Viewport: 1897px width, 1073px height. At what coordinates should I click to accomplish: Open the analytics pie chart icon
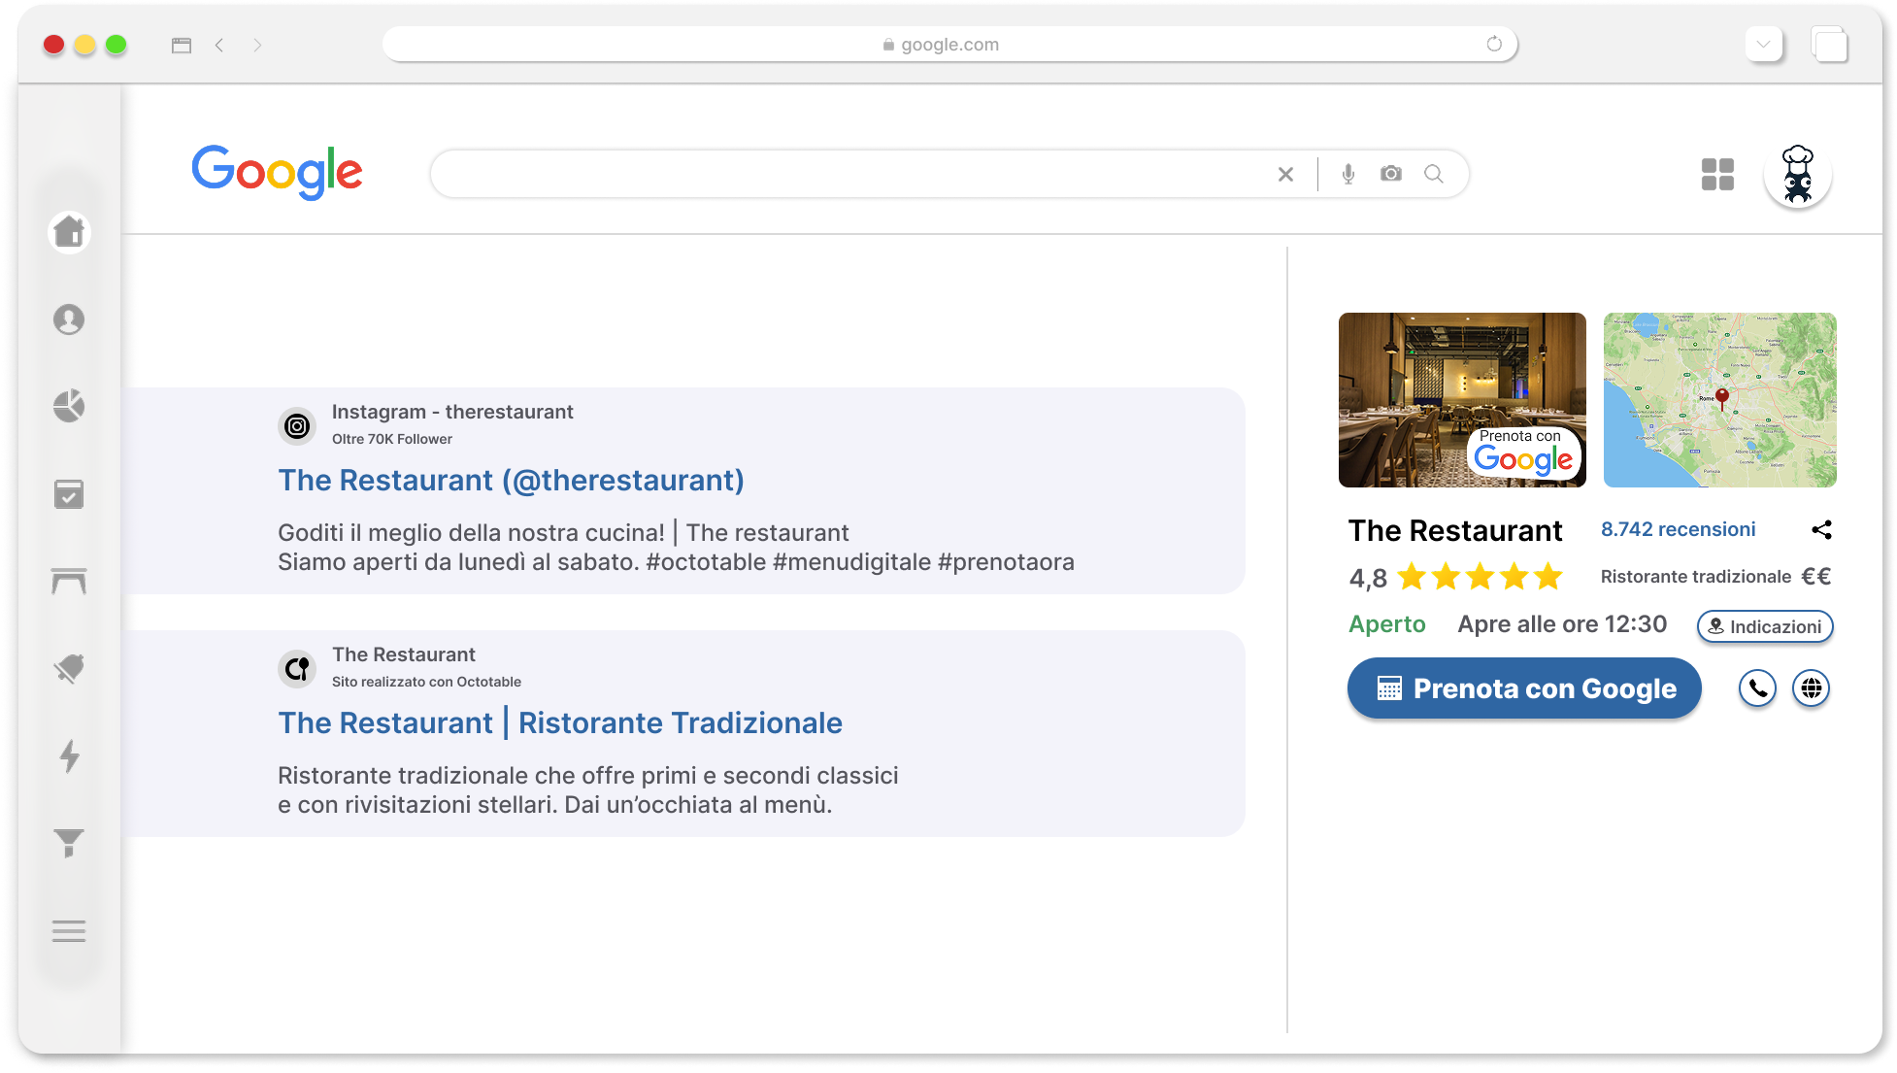[69, 407]
